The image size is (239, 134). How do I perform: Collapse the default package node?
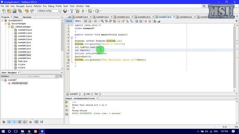click(x=9, y=27)
